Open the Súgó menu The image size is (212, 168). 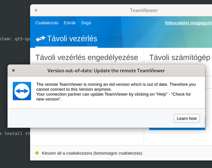click(x=86, y=23)
